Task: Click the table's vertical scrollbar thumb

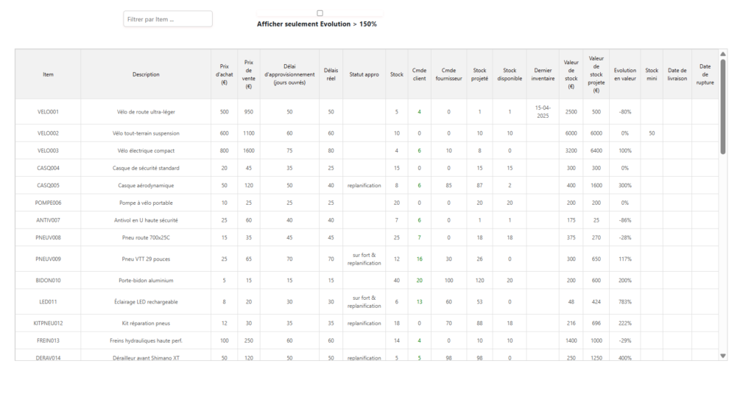Action: [x=723, y=107]
